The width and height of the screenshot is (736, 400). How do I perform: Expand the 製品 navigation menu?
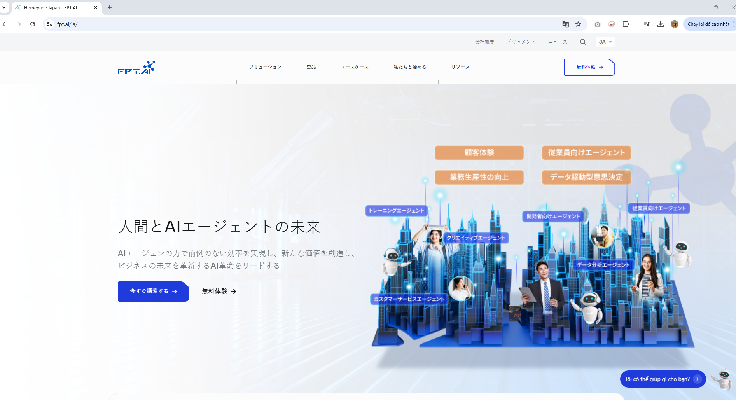pos(311,67)
